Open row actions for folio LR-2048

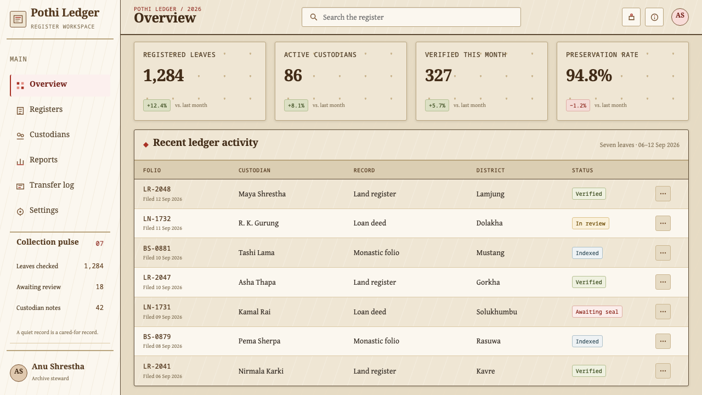point(663,194)
